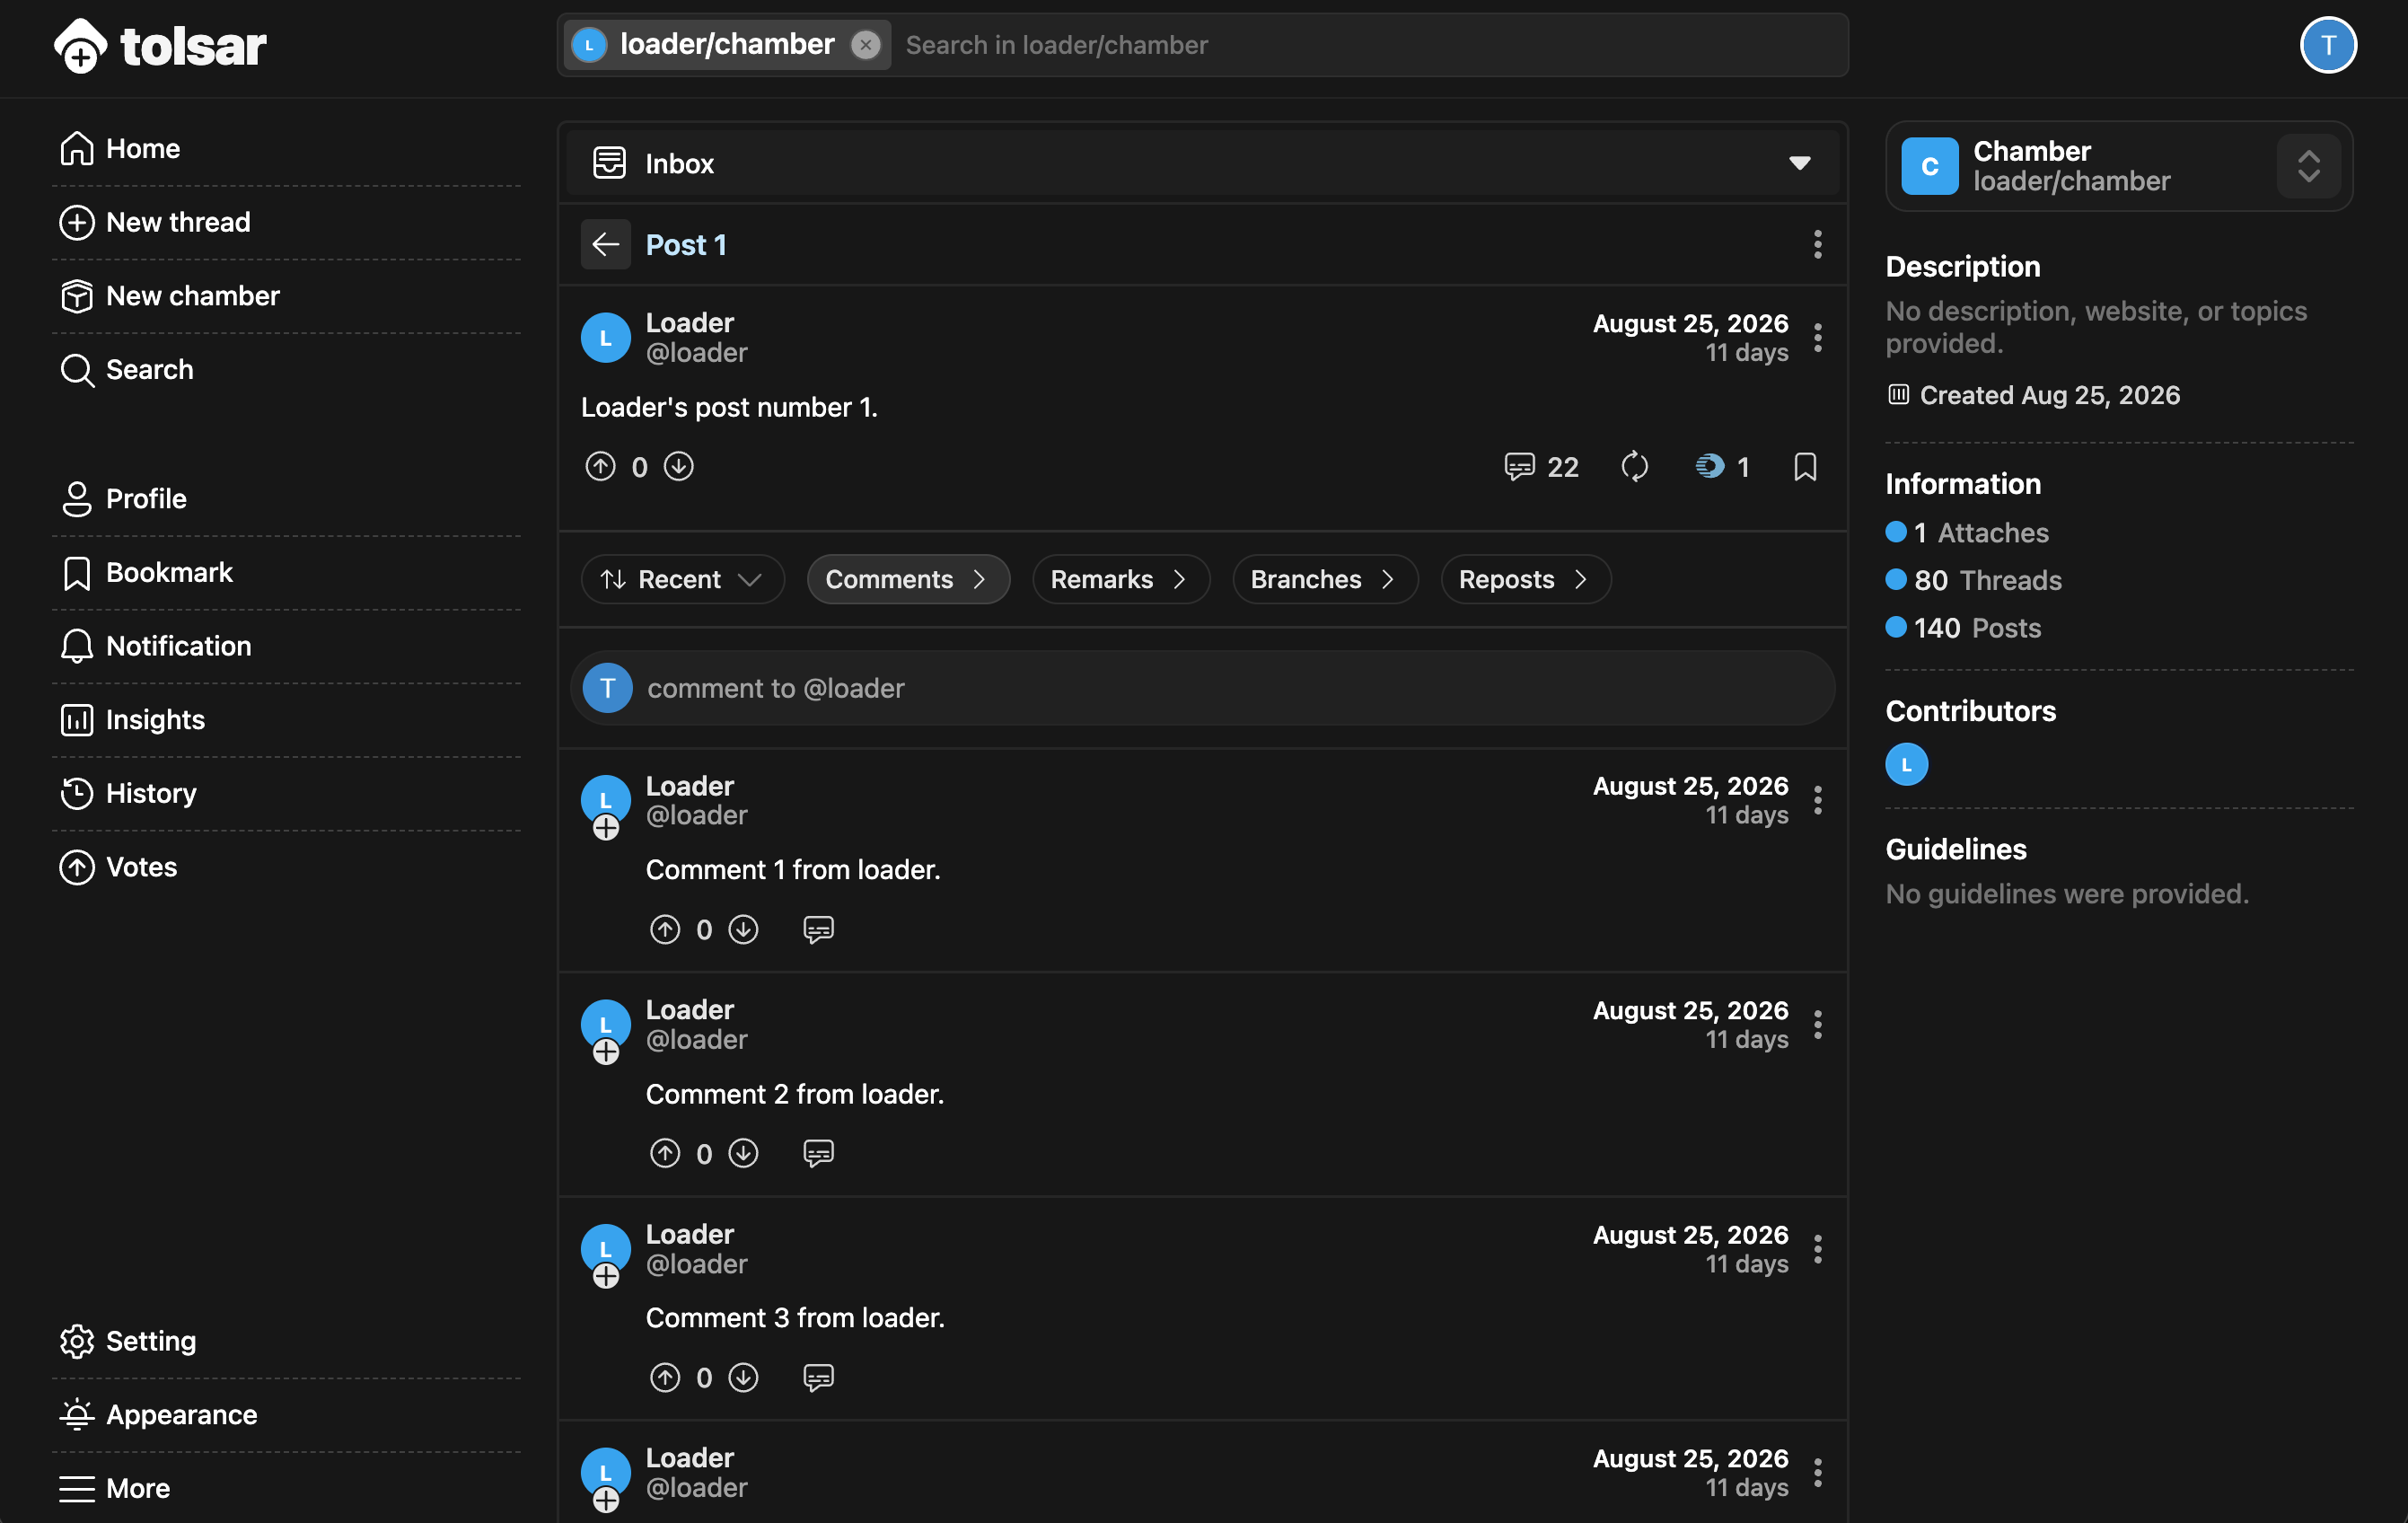Open Insights in the sidebar
This screenshot has height=1523, width=2408.
tap(286, 719)
